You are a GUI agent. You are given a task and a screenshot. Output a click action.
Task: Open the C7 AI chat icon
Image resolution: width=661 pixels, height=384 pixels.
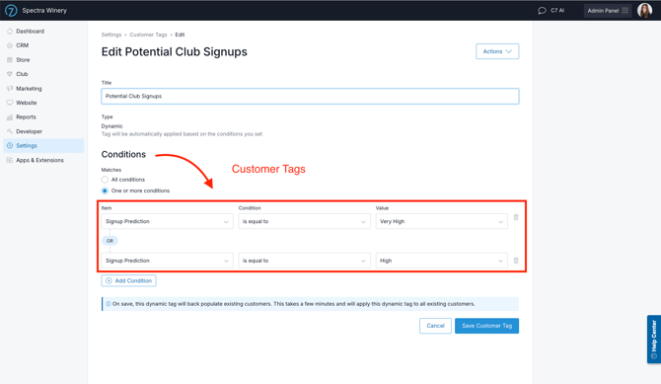coord(543,11)
